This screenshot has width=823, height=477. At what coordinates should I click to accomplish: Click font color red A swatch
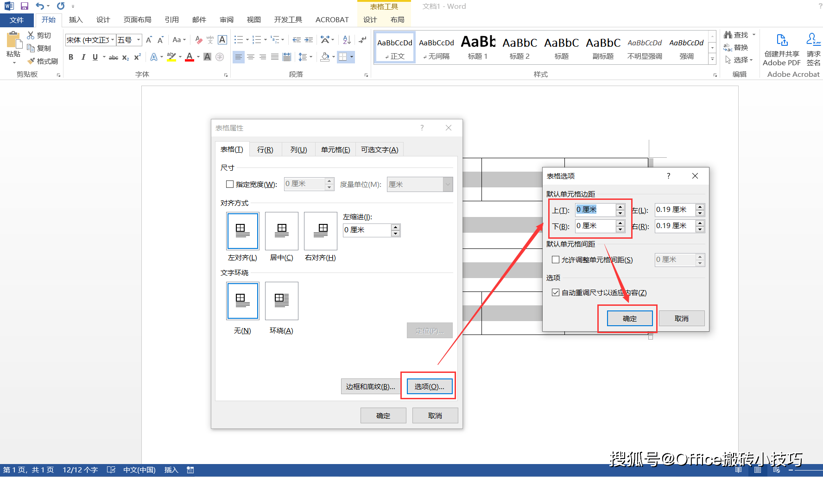point(190,57)
